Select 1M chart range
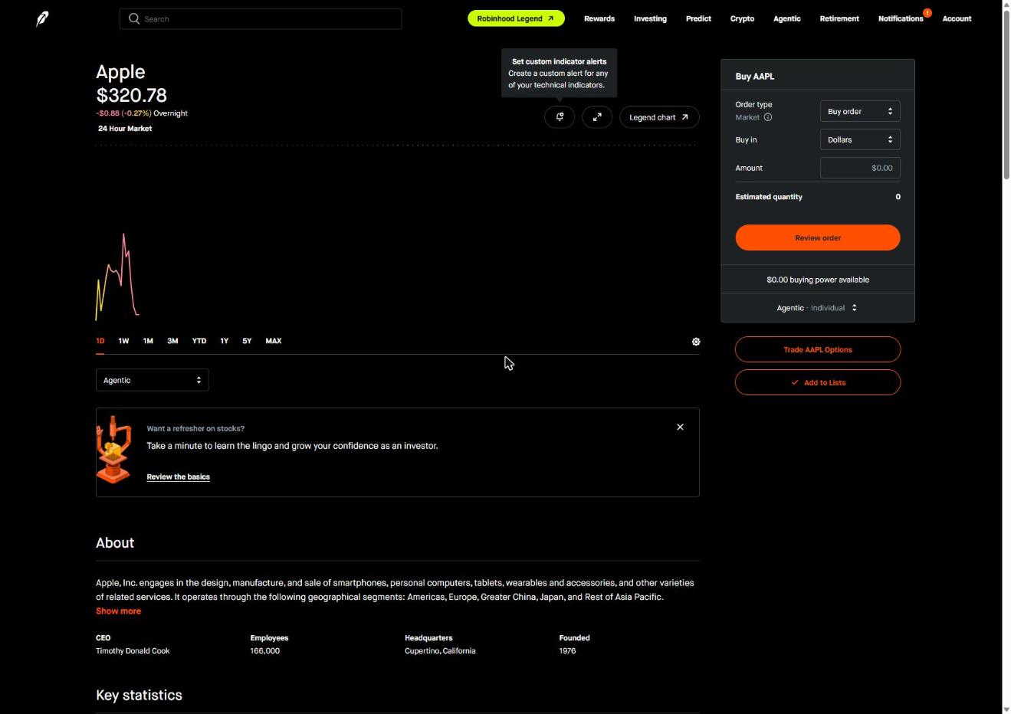Viewport: 1011px width, 714px height. click(148, 341)
